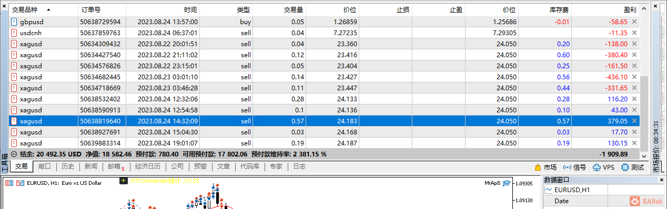Close order 50639883314 using its X icon
This screenshot has height=209, width=667.
634,143
